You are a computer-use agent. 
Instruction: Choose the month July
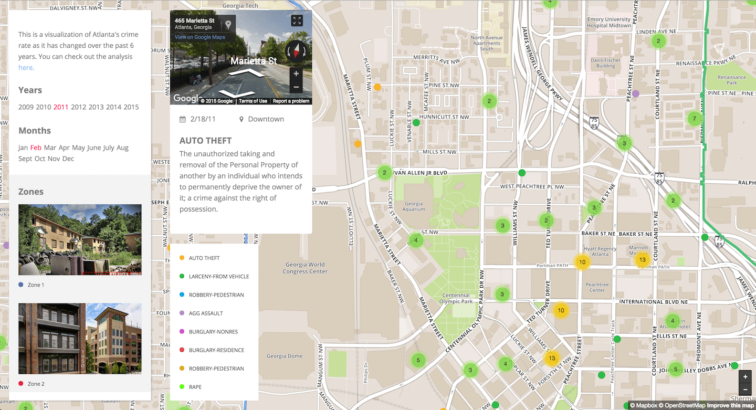pos(109,148)
